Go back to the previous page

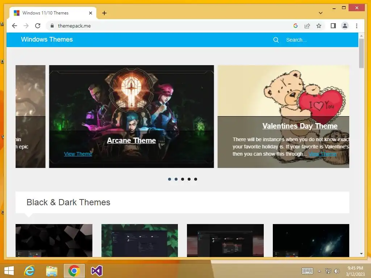pyautogui.click(x=14, y=26)
